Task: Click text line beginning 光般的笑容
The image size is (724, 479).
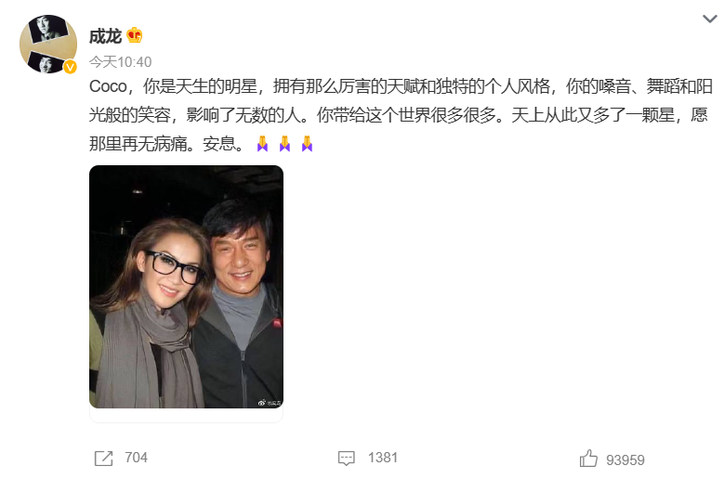Action: (x=398, y=115)
